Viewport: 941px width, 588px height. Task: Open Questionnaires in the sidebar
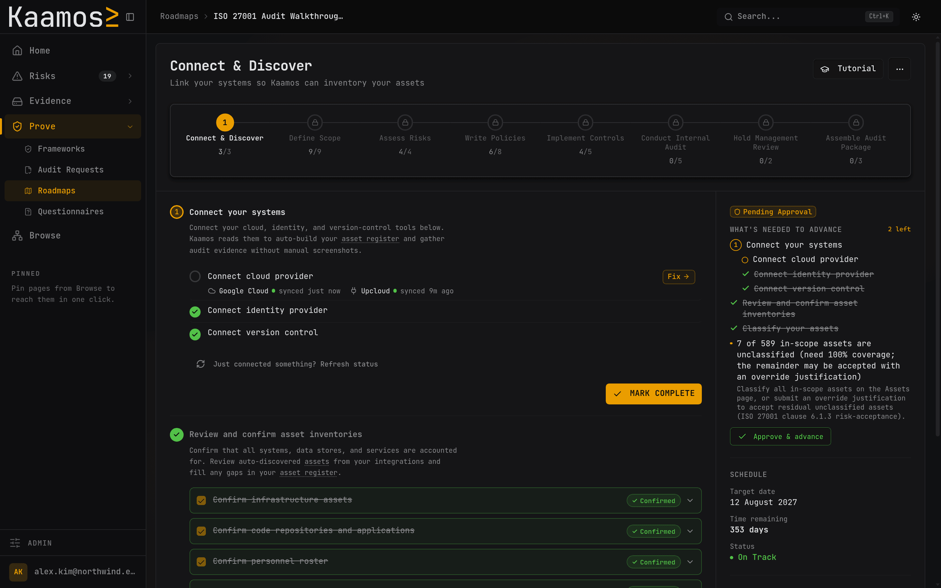pos(73,212)
